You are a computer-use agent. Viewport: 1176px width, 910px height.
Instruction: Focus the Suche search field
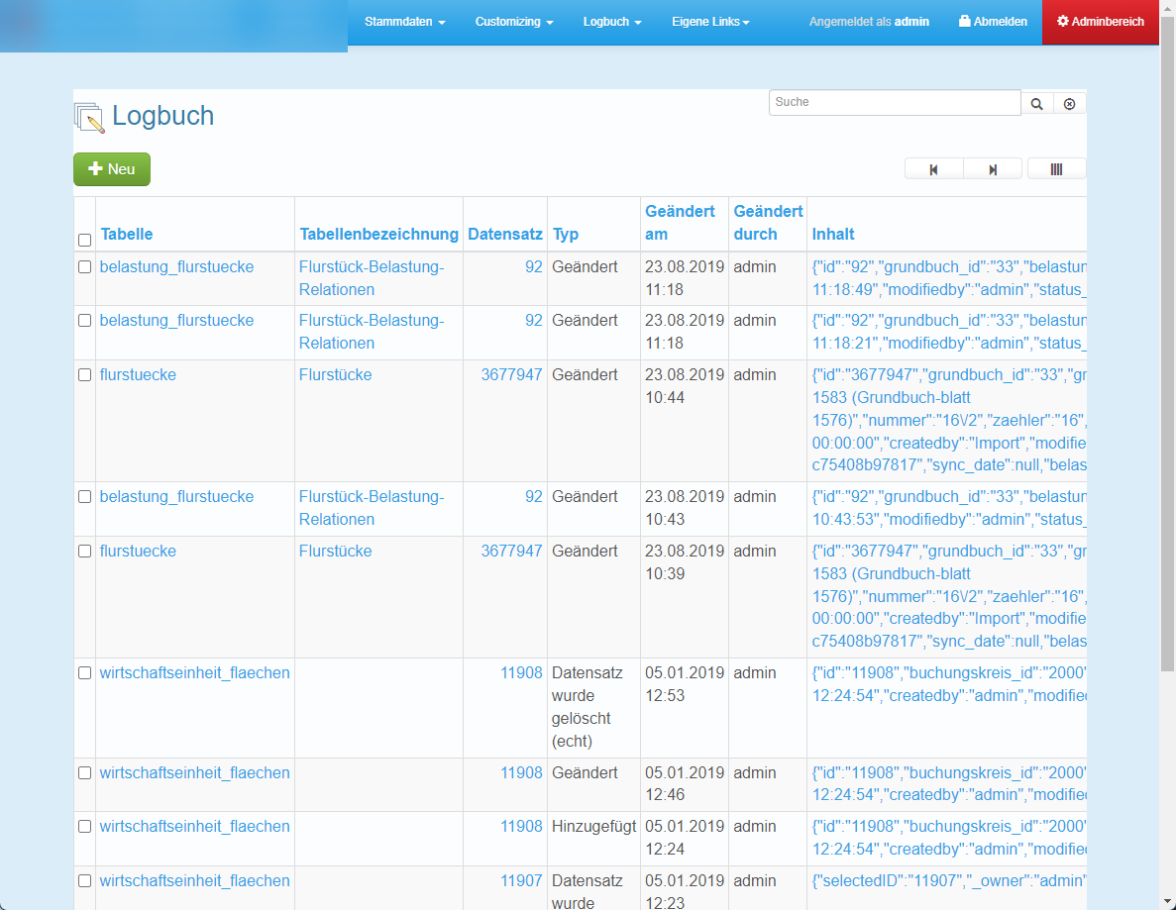point(895,103)
